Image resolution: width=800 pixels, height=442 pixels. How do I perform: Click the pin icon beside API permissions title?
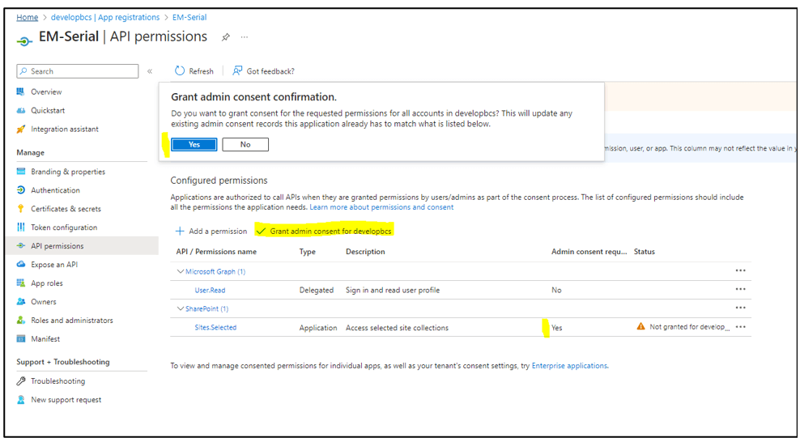pyautogui.click(x=226, y=37)
